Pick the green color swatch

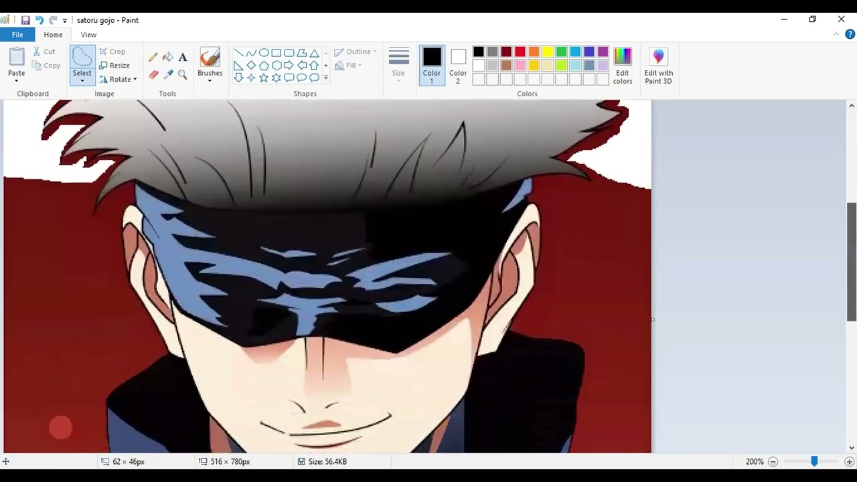coord(562,52)
